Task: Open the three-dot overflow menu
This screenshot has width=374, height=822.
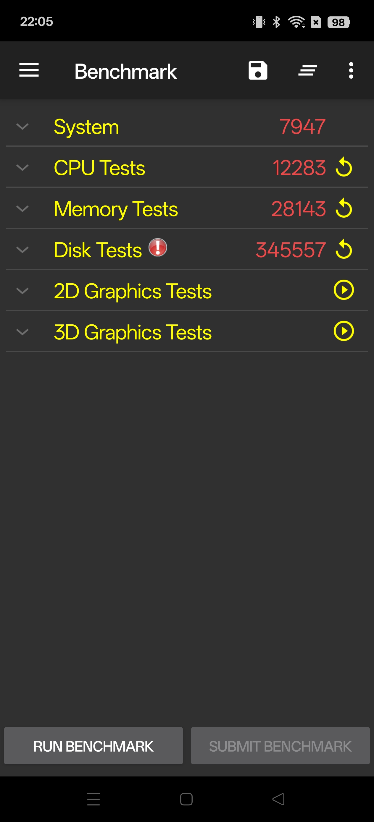Action: (351, 70)
